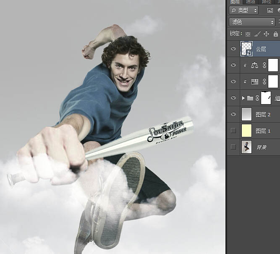Show the hidden 图层 1 layer

point(233,131)
